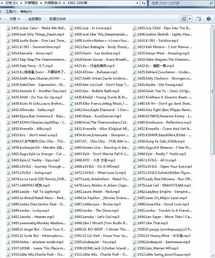Screen dimensions: 215x258
Task: Click the help question mark icon
Action: [x=208, y=19]
